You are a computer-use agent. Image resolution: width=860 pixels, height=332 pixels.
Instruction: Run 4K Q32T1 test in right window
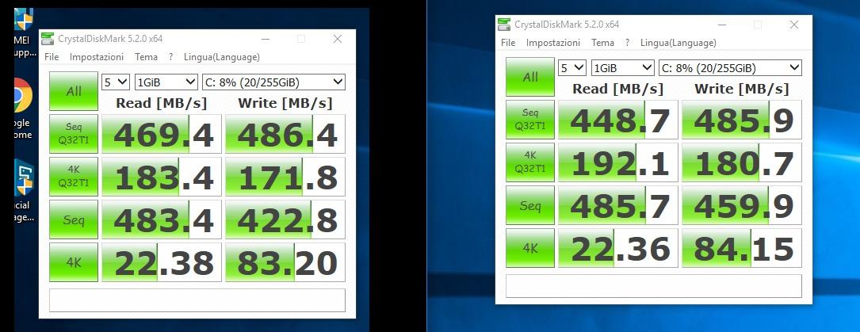(529, 162)
